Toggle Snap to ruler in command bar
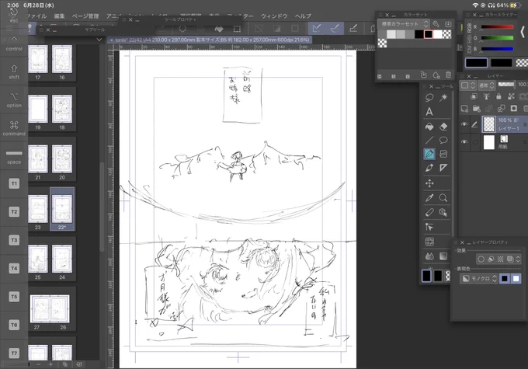 pos(317,29)
